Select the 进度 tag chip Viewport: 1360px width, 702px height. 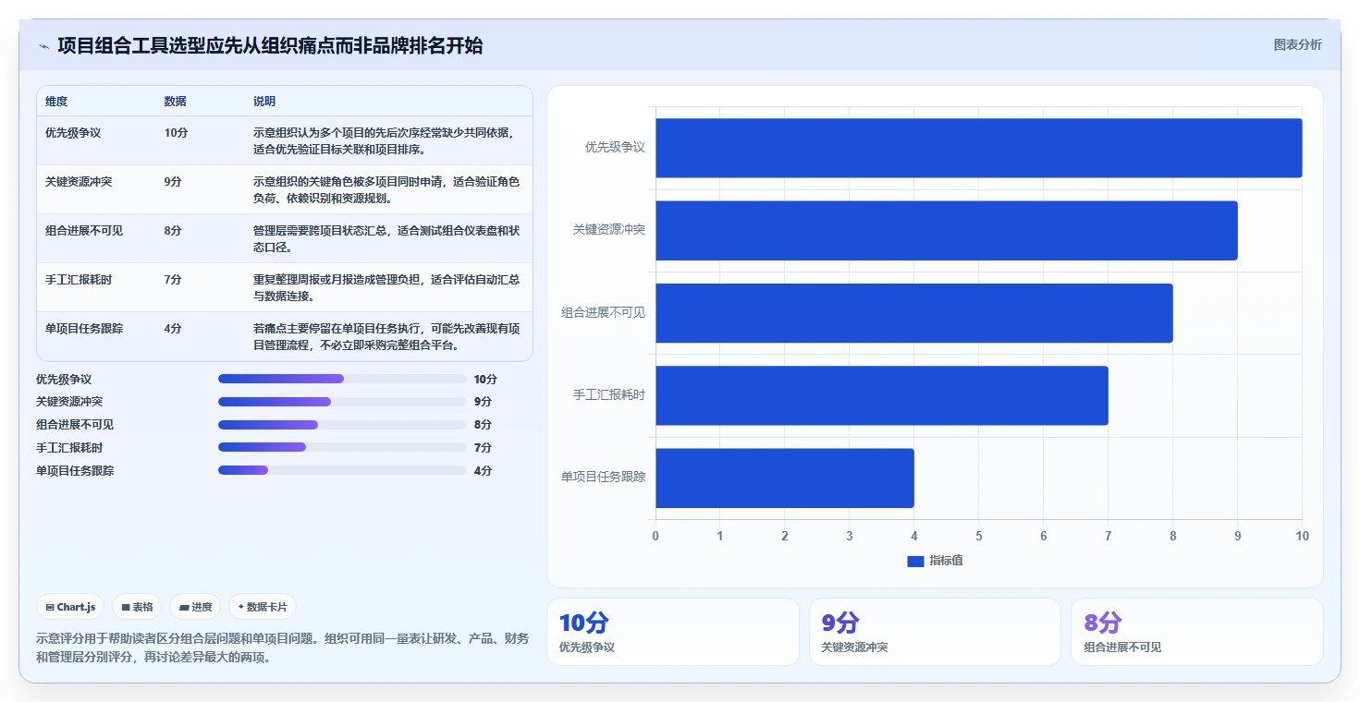(195, 607)
